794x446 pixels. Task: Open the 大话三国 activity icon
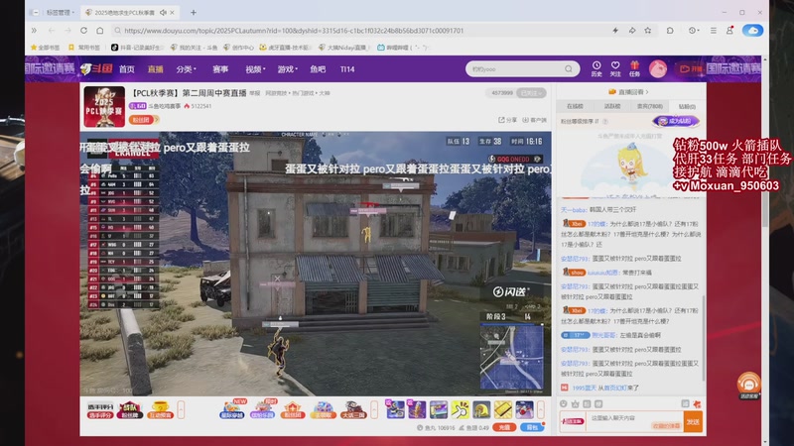tap(353, 409)
